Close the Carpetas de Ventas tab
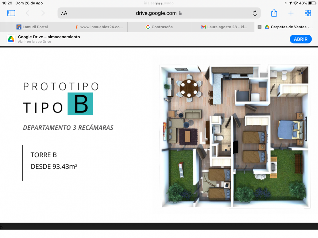318x238 pixels. 260,27
